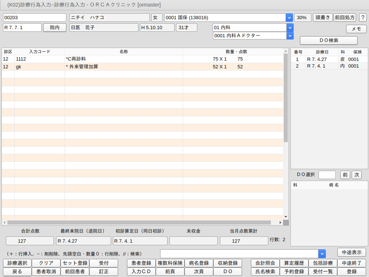
Task: Click the 前 button beside DO選択
Action: 345,175
